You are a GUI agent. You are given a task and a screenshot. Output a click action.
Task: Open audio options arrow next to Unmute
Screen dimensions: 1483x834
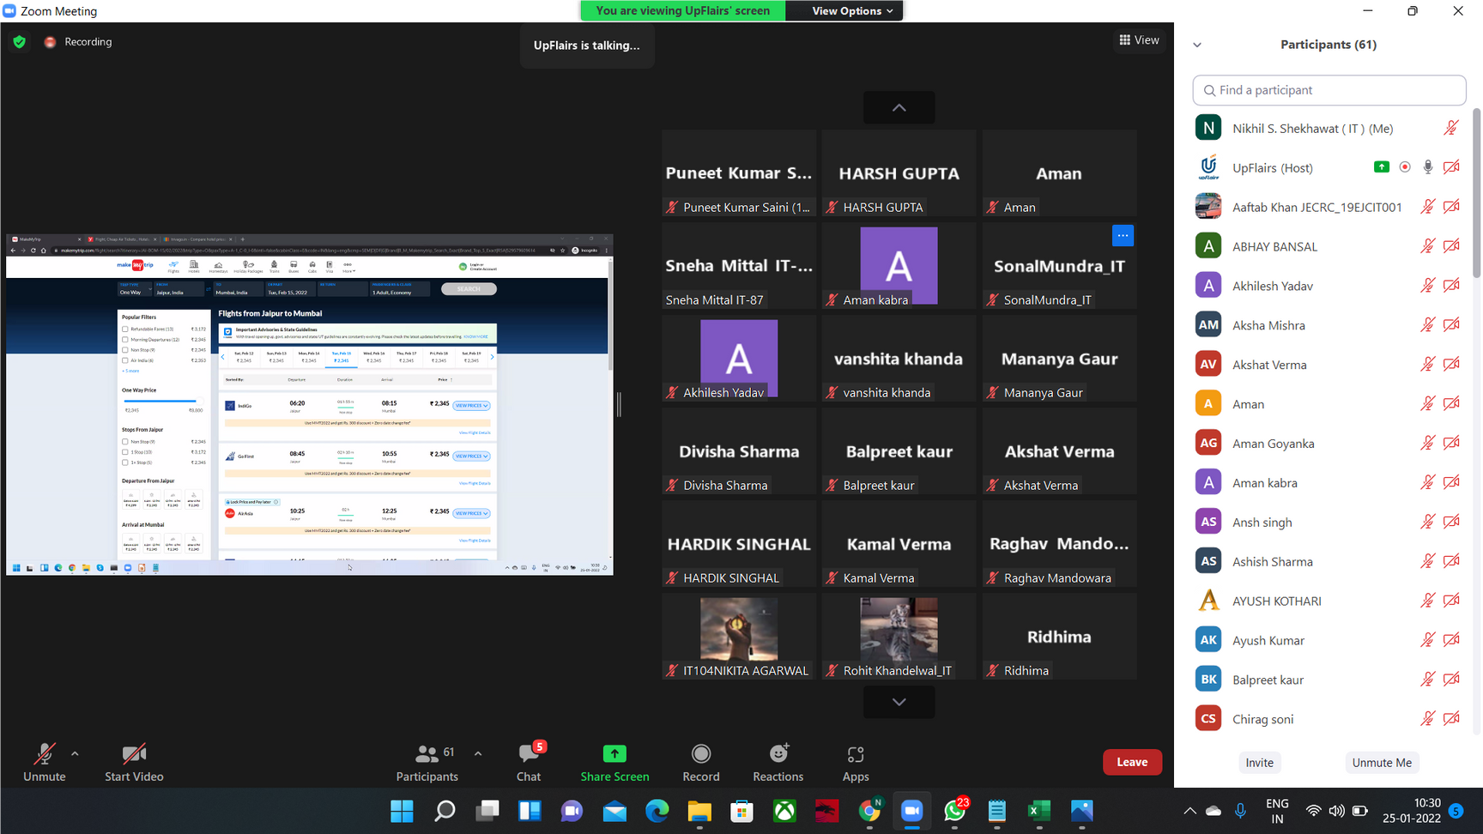tap(75, 753)
